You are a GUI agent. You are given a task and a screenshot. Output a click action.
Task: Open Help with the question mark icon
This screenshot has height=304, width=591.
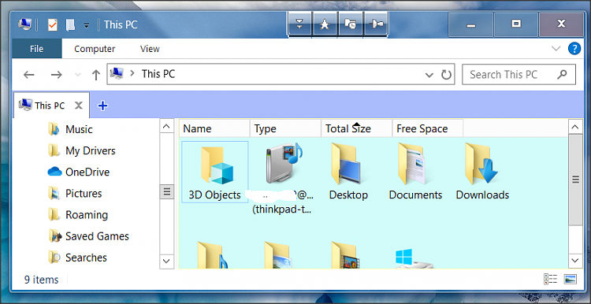tap(574, 49)
